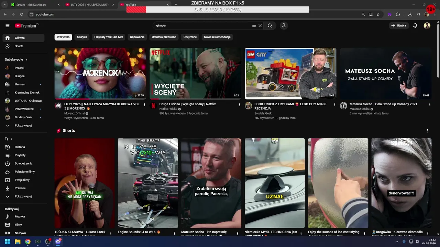This screenshot has width=440, height=247.
Task: Open Na żywo under Odkrywaj
Action: 23,233
